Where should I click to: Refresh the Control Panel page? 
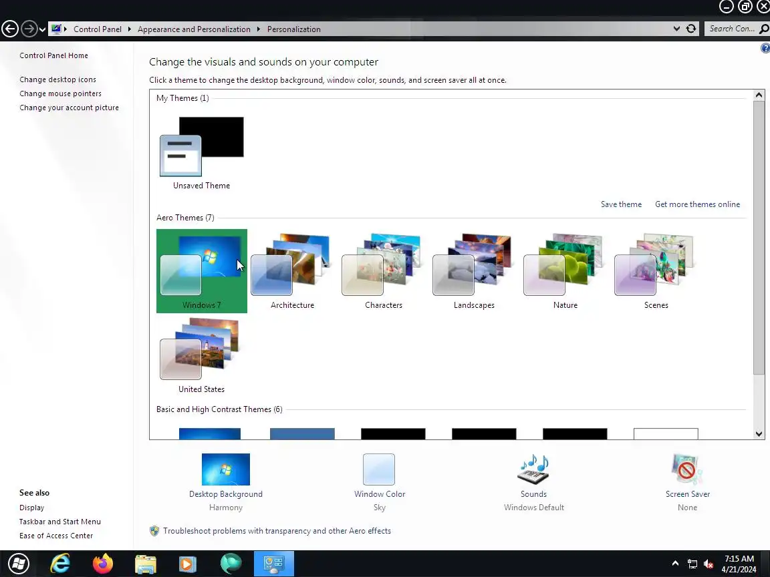(x=691, y=29)
